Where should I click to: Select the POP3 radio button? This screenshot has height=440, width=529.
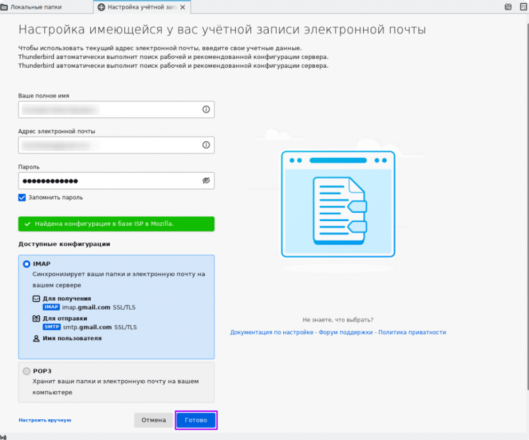tap(27, 371)
